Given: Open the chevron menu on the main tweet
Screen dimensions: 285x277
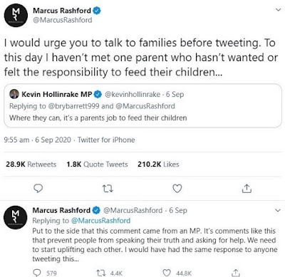Looking at the screenshot, I should [x=278, y=10].
